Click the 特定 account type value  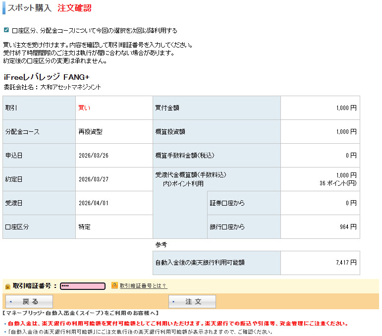pyautogui.click(x=85, y=227)
